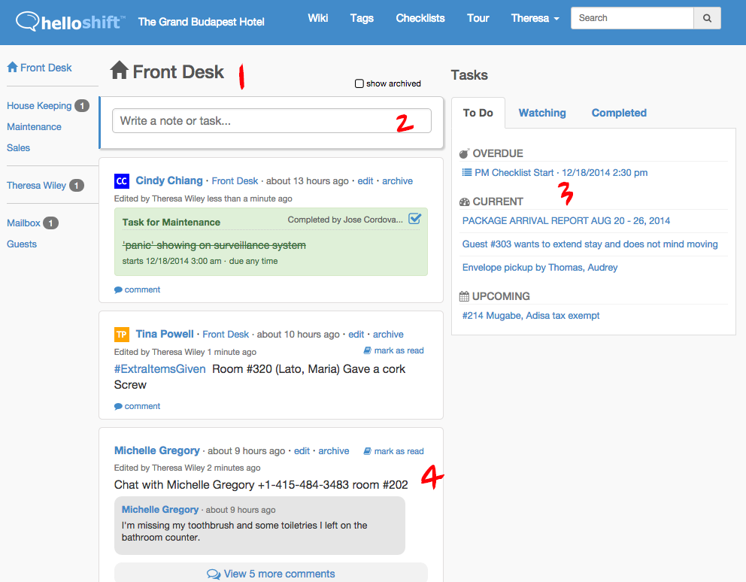
Task: Open Sales in the sidebar
Action: click(18, 147)
